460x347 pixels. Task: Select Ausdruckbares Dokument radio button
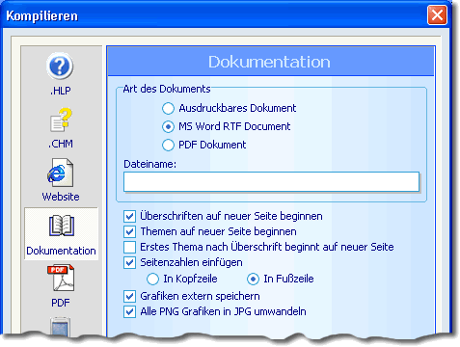pos(168,108)
